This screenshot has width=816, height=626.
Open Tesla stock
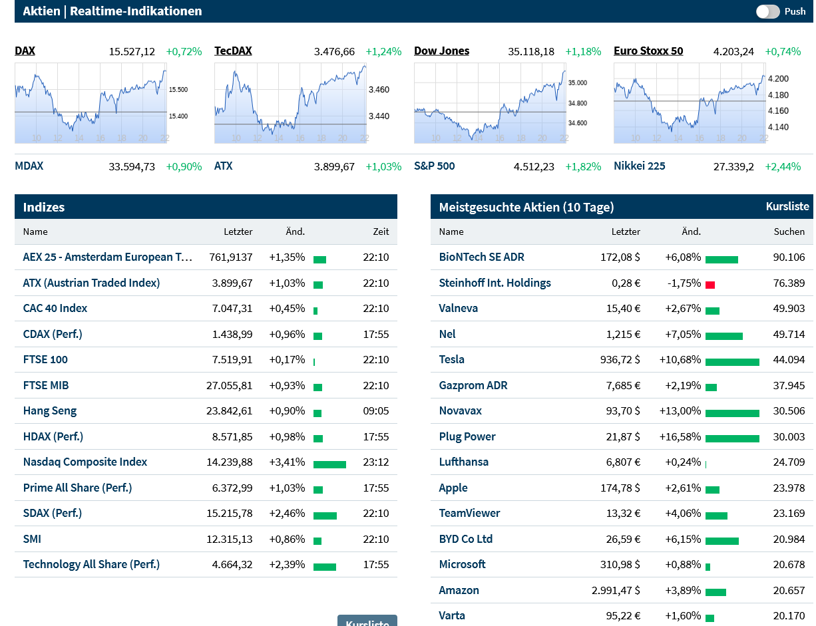point(452,360)
